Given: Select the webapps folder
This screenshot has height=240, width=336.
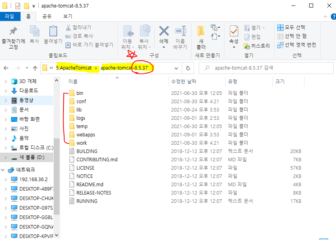Looking at the screenshot, I should coord(86,135).
